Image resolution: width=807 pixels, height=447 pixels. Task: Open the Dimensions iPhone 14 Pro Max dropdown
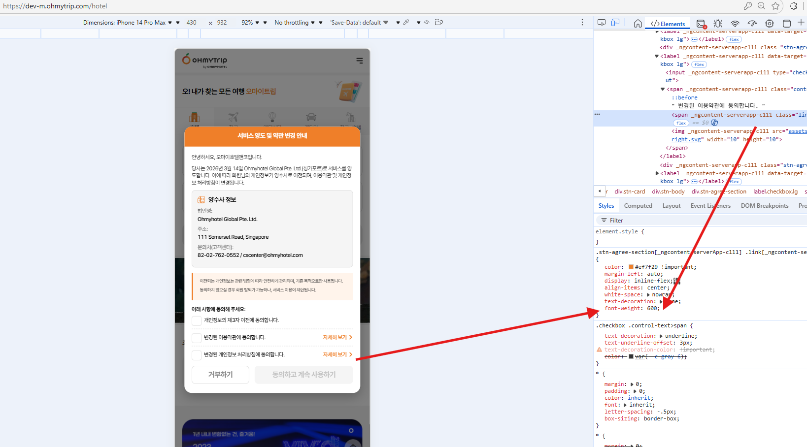coord(128,23)
